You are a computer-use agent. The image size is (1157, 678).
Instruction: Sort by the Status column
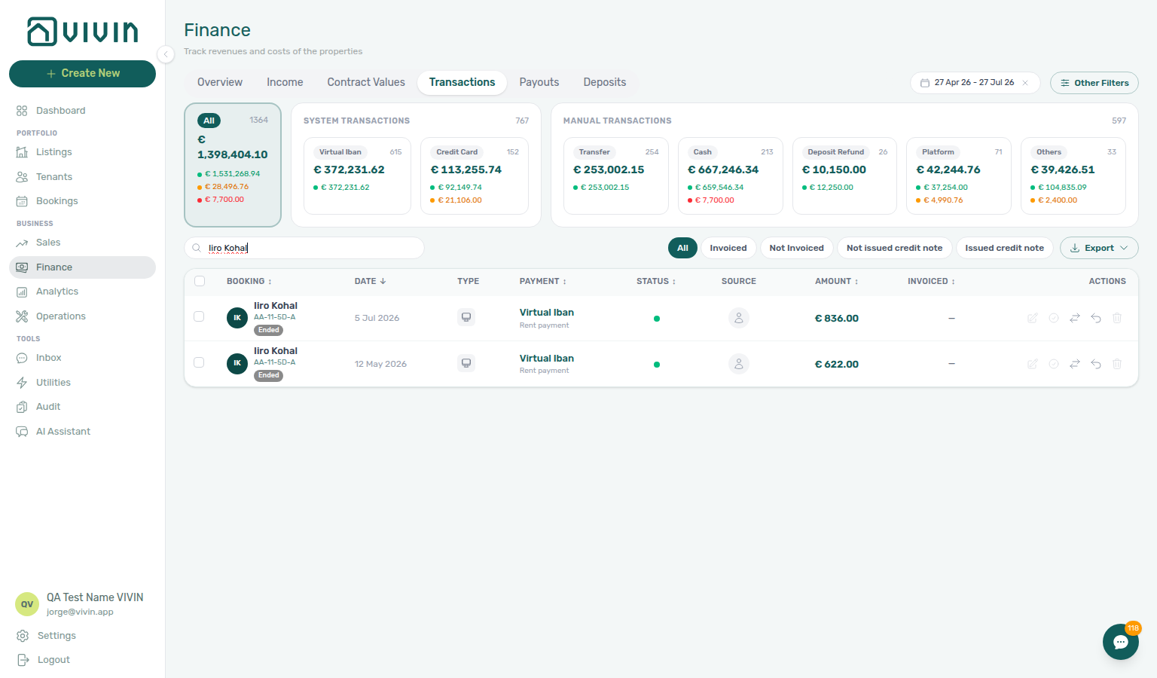tap(655, 281)
